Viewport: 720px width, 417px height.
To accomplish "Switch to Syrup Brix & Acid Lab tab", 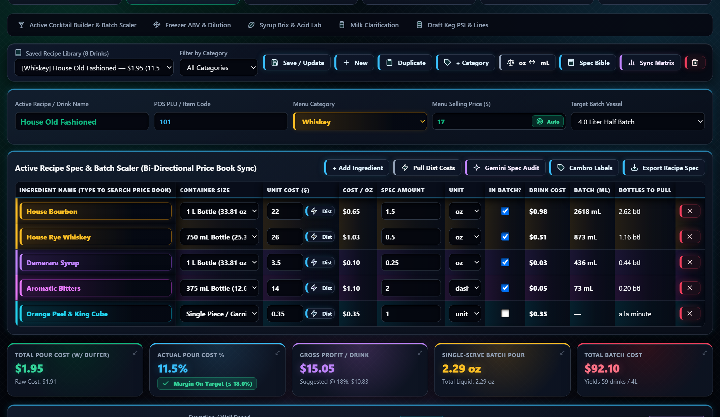I will (x=285, y=25).
